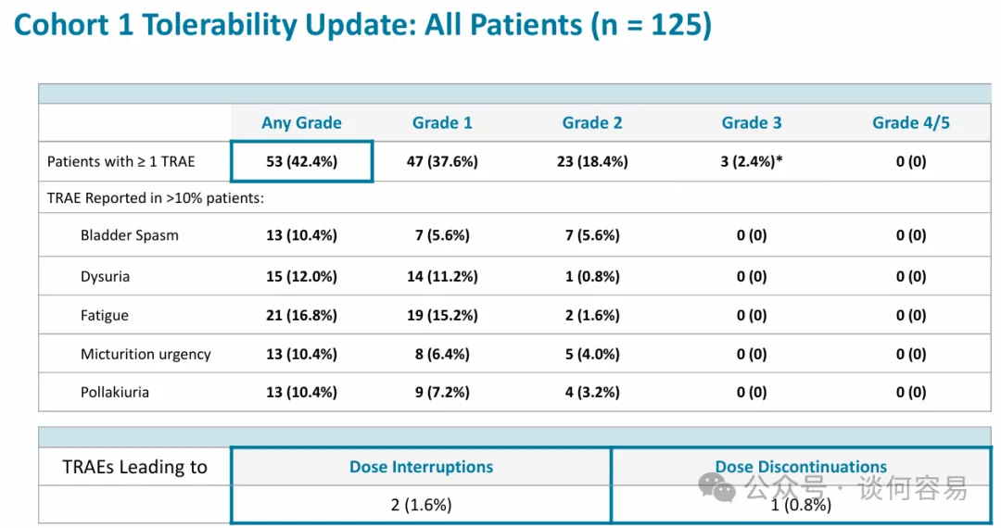
Task: Click the Grade 3 column header
Action: 752,123
